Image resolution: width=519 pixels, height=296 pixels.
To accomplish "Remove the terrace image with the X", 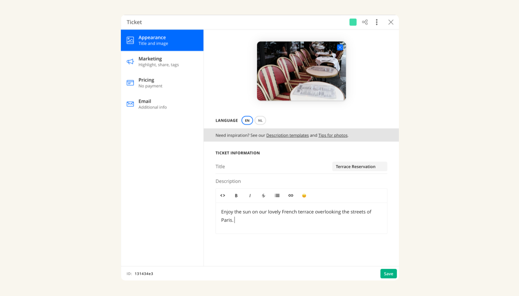I will [x=340, y=47].
